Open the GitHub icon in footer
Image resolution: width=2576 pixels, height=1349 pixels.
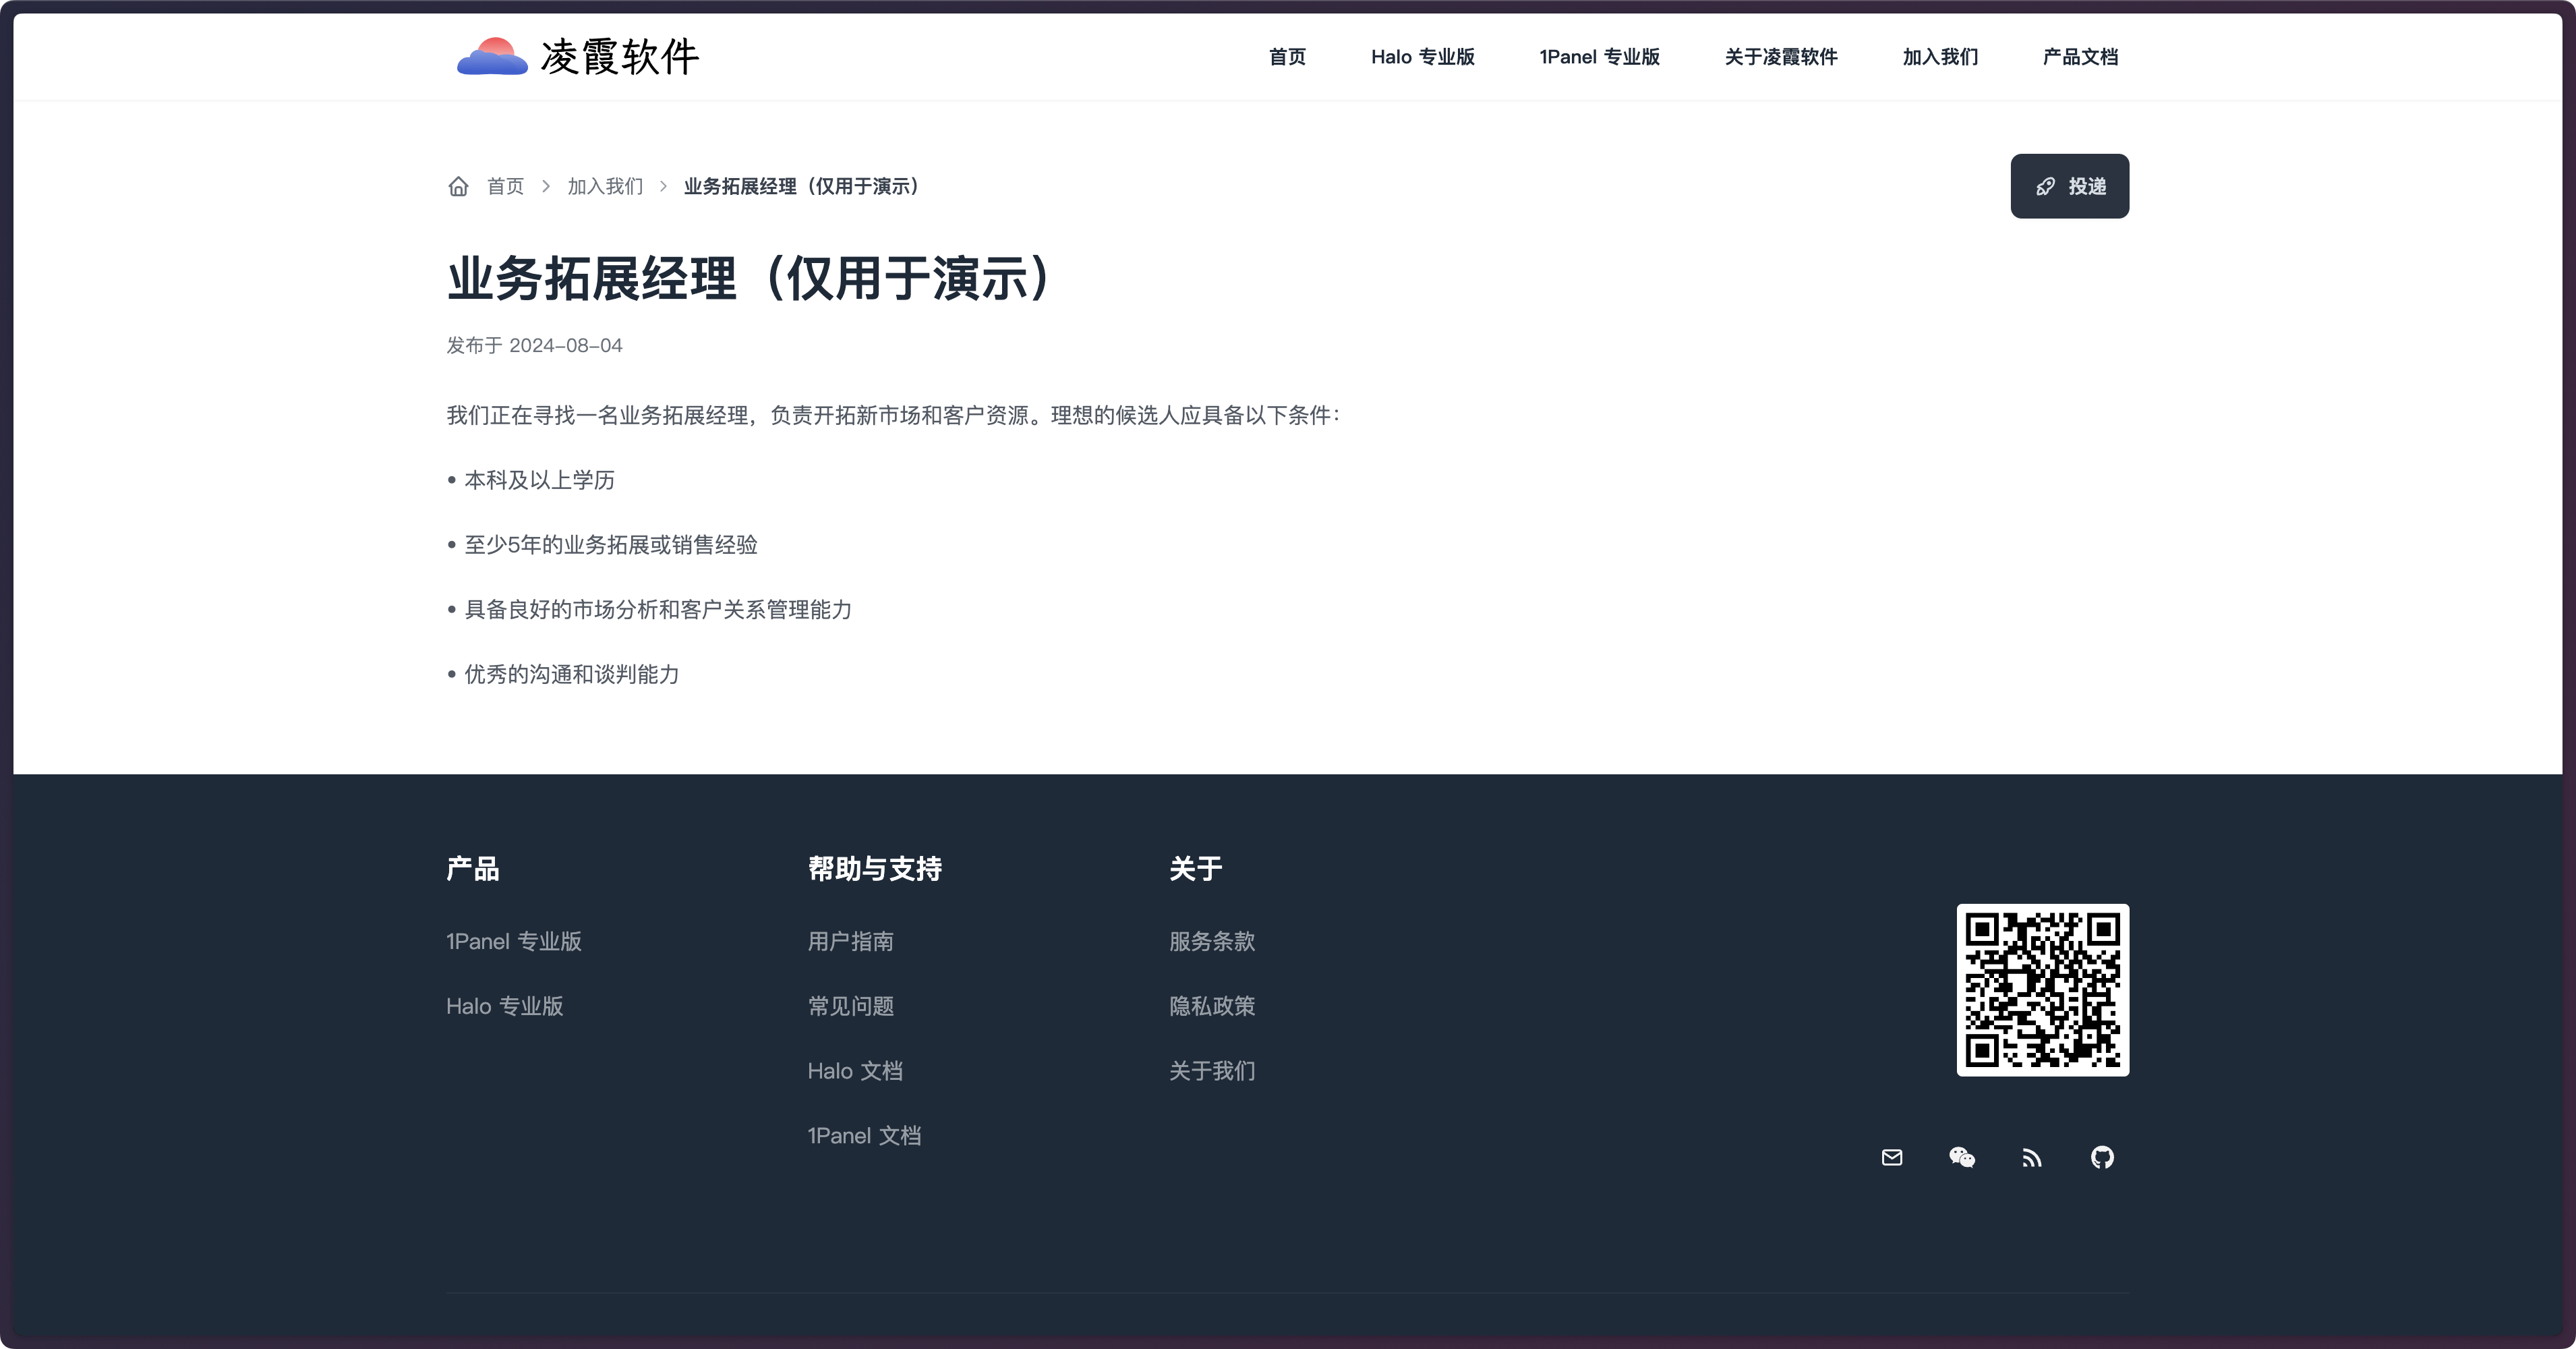(2102, 1157)
